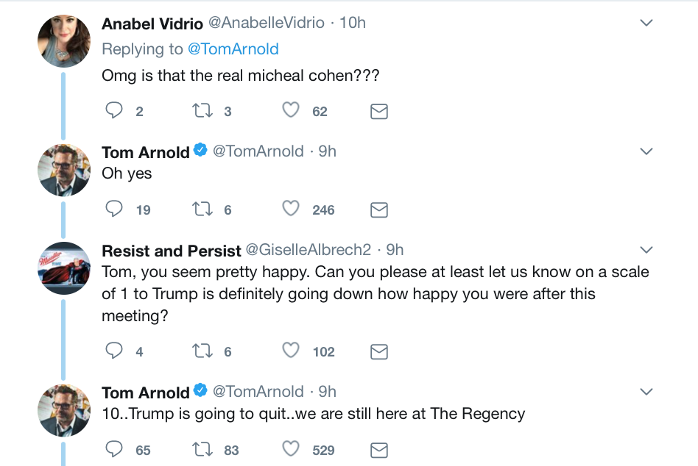
Task: Like the tweet with 529 likes
Action: (291, 448)
